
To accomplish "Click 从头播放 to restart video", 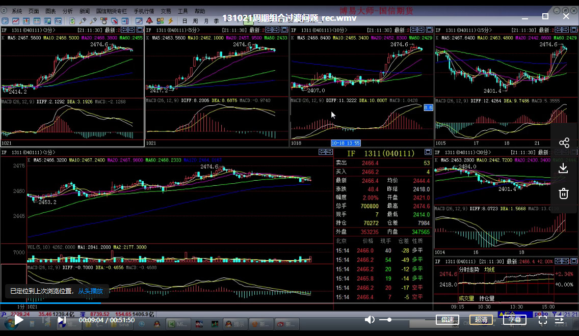I will [x=91, y=291].
